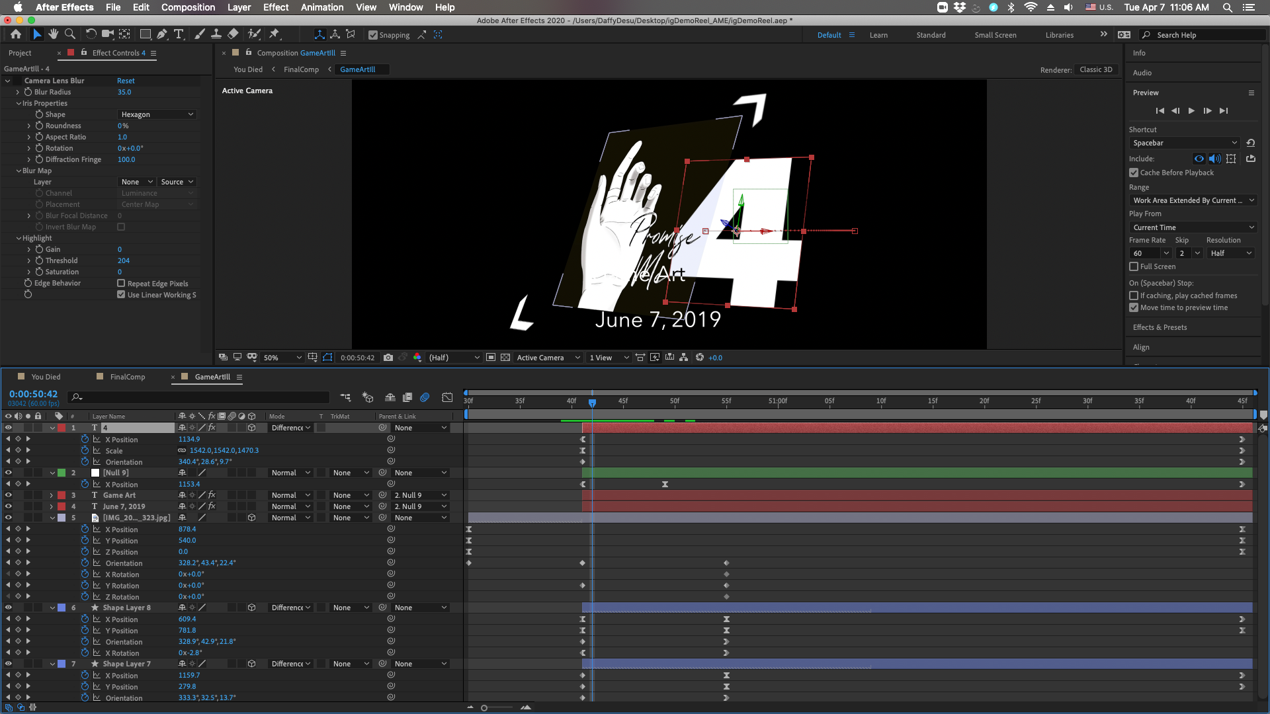
Task: Collapse the Highlight group
Action: point(19,238)
